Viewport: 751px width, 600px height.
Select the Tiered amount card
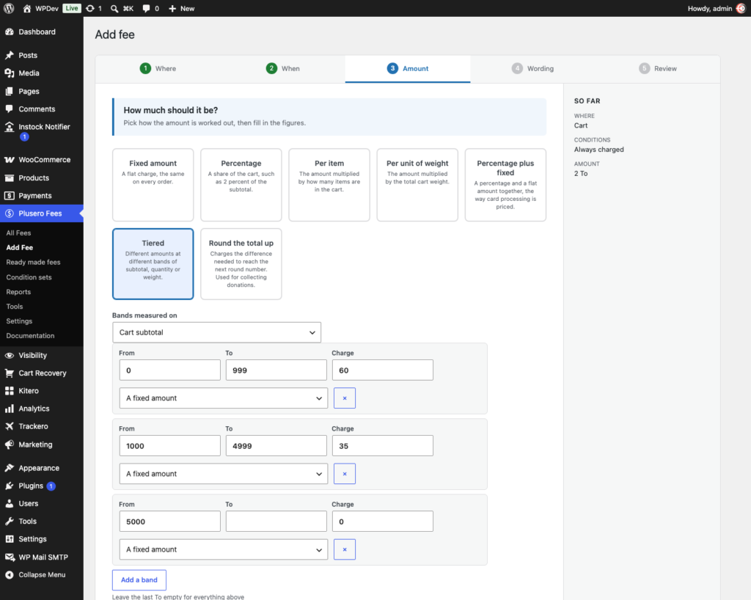(x=153, y=264)
